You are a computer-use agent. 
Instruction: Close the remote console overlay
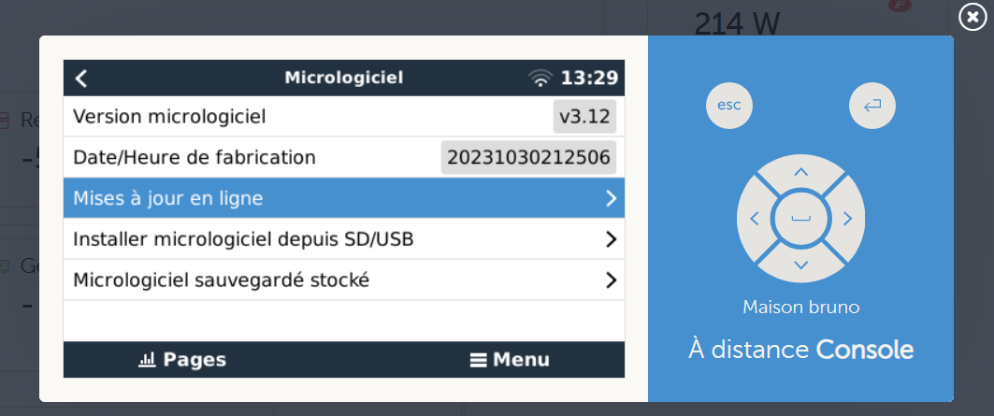point(972,17)
